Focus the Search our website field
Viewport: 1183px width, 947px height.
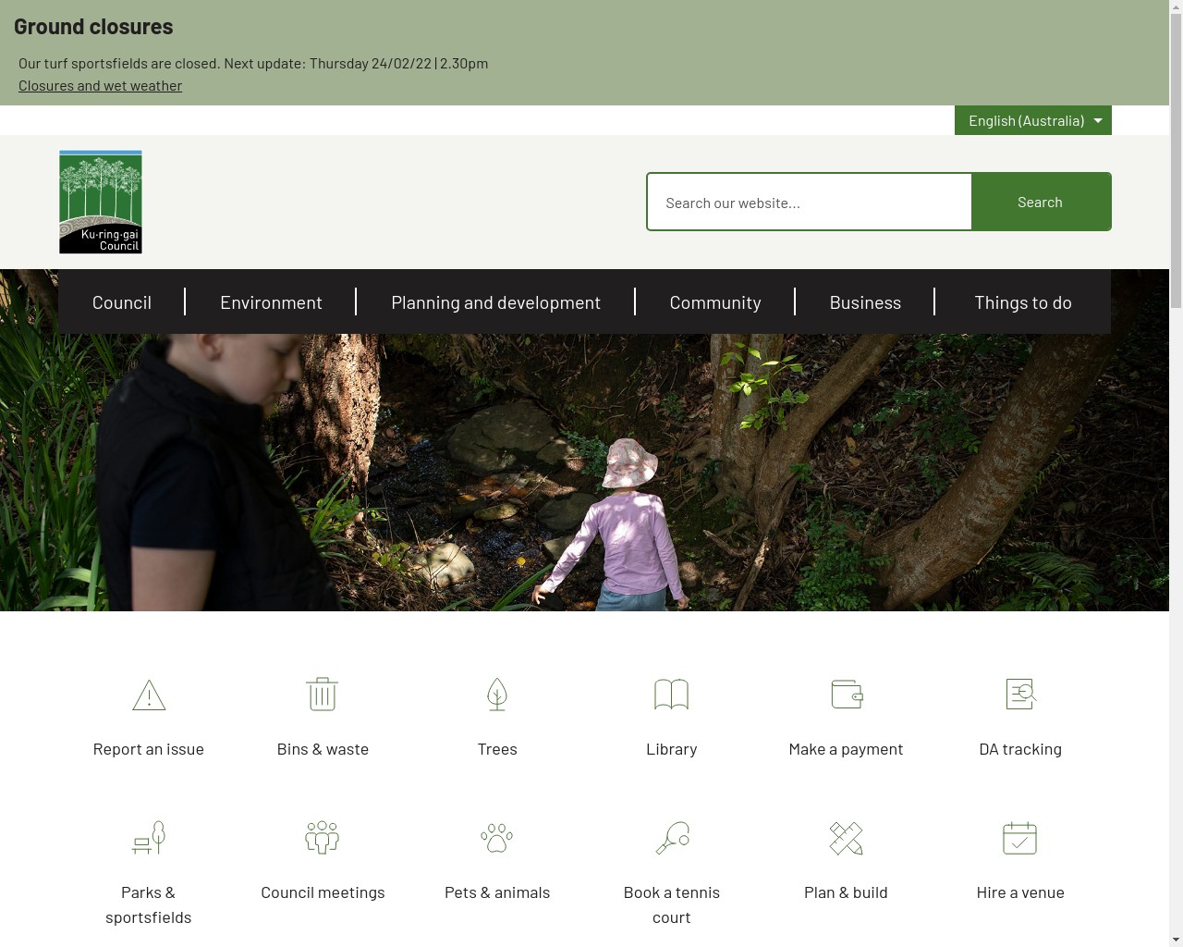[x=810, y=203]
